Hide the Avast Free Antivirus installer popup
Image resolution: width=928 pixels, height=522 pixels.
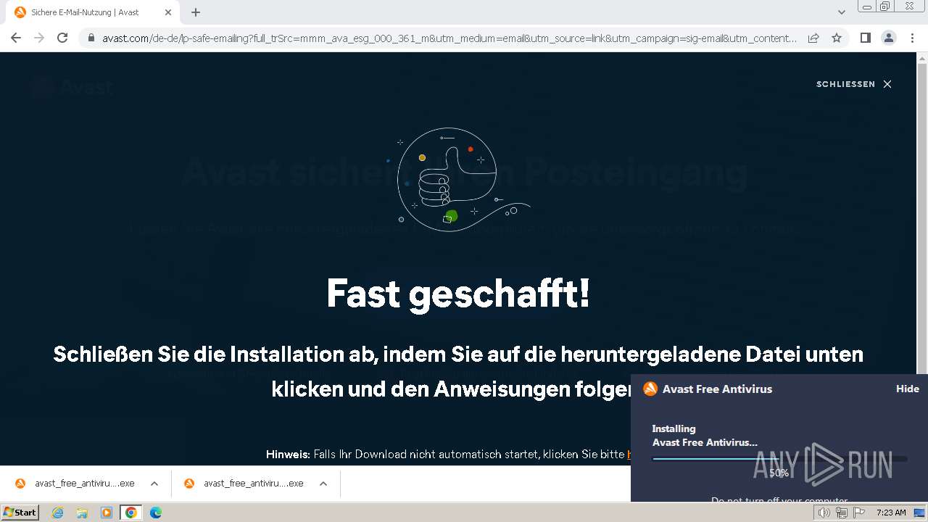[x=907, y=389]
